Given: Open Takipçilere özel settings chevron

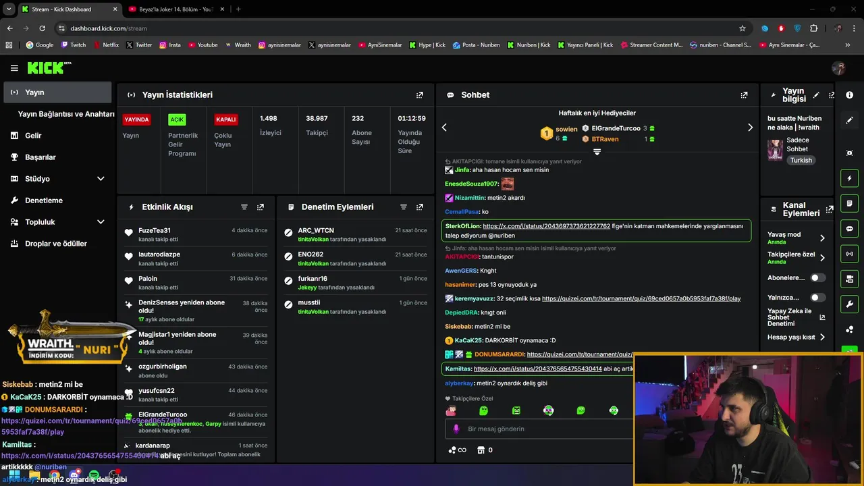Looking at the screenshot, I should pyautogui.click(x=822, y=258).
